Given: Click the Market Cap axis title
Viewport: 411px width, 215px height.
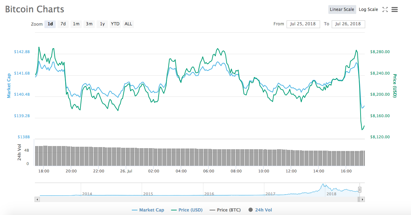Looking at the screenshot, I should (x=9, y=86).
